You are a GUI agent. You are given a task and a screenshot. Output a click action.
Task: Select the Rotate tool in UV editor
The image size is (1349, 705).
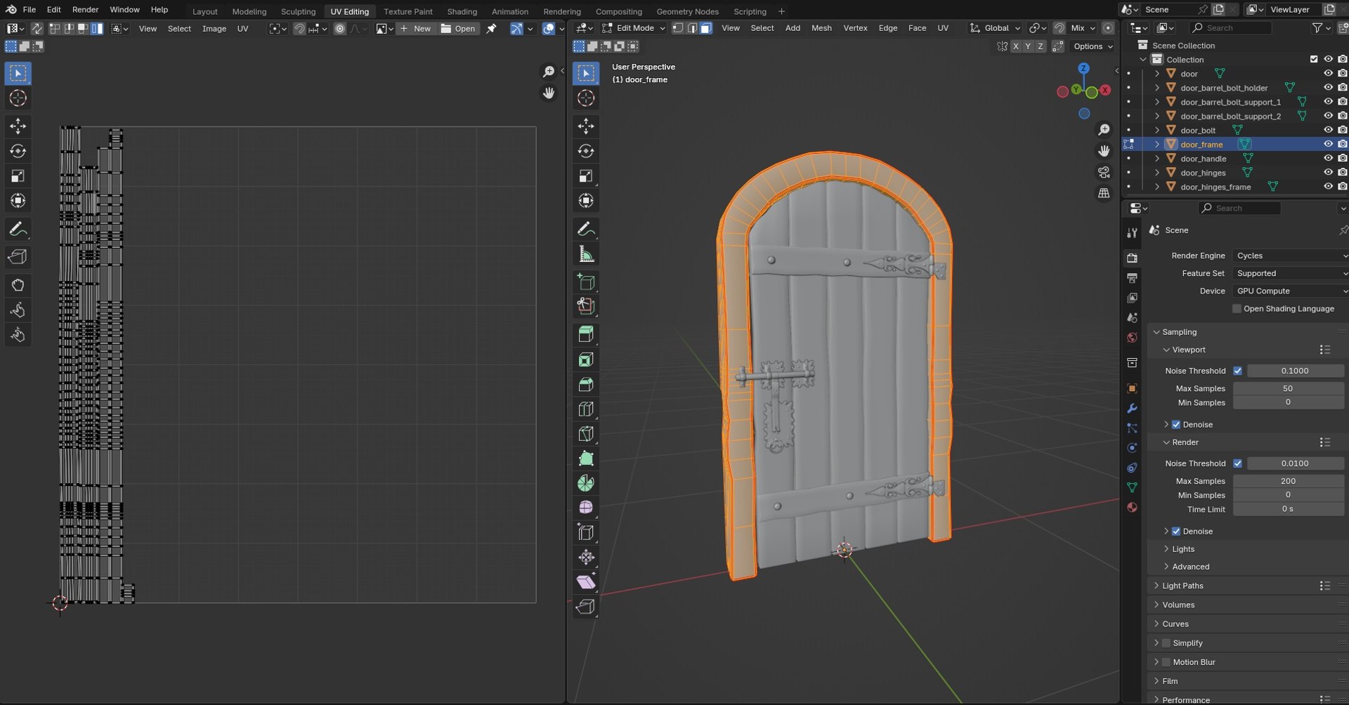click(x=18, y=151)
